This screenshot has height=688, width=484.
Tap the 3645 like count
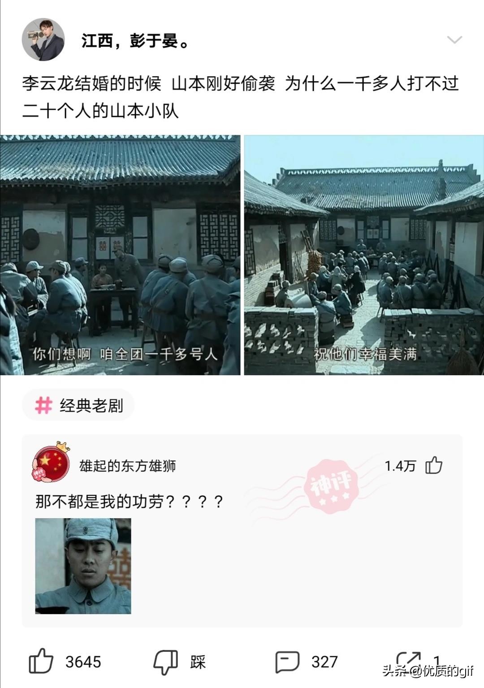(x=83, y=662)
